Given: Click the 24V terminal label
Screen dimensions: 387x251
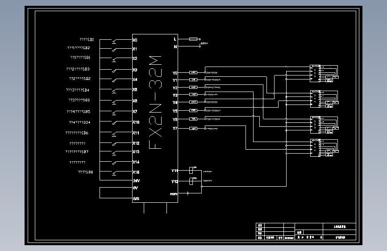Looking at the screenshot, I should point(136,180).
